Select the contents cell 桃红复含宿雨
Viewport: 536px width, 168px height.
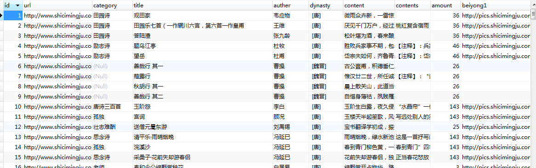pos(413,26)
